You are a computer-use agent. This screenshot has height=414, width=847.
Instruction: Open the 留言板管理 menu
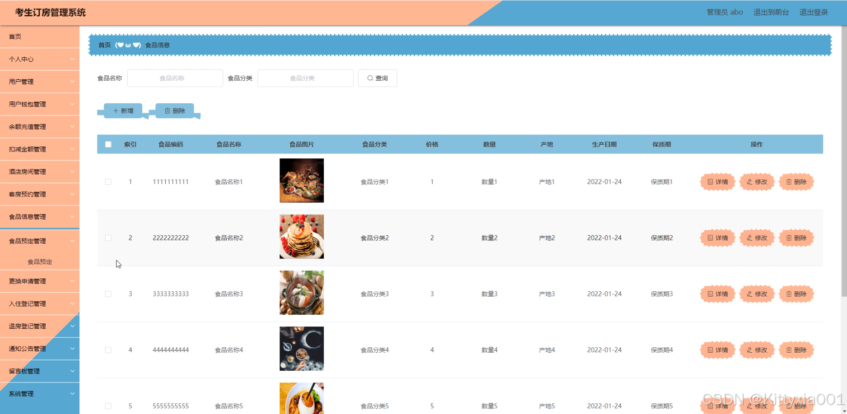[x=40, y=371]
